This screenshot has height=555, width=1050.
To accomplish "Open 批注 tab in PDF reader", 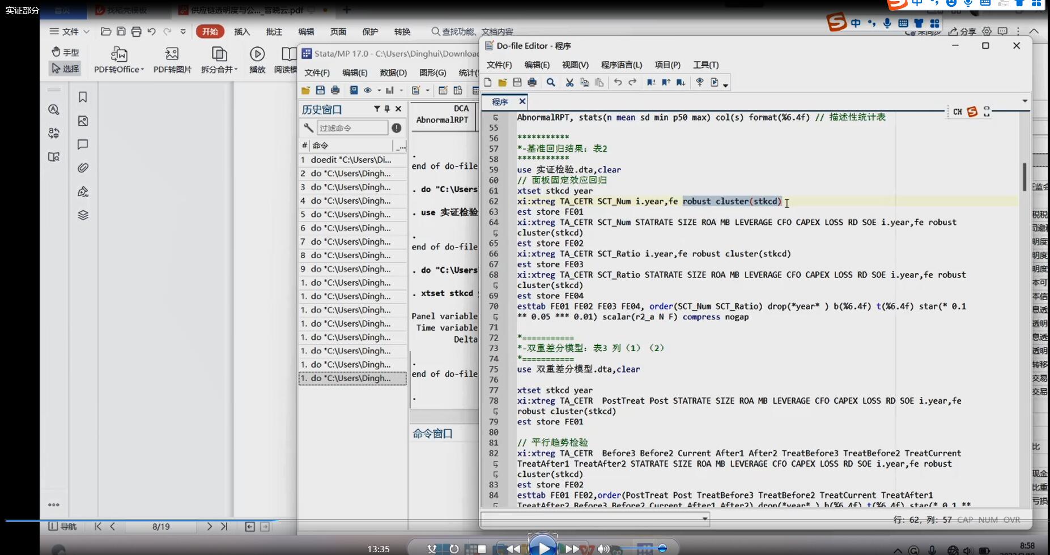I will (274, 32).
